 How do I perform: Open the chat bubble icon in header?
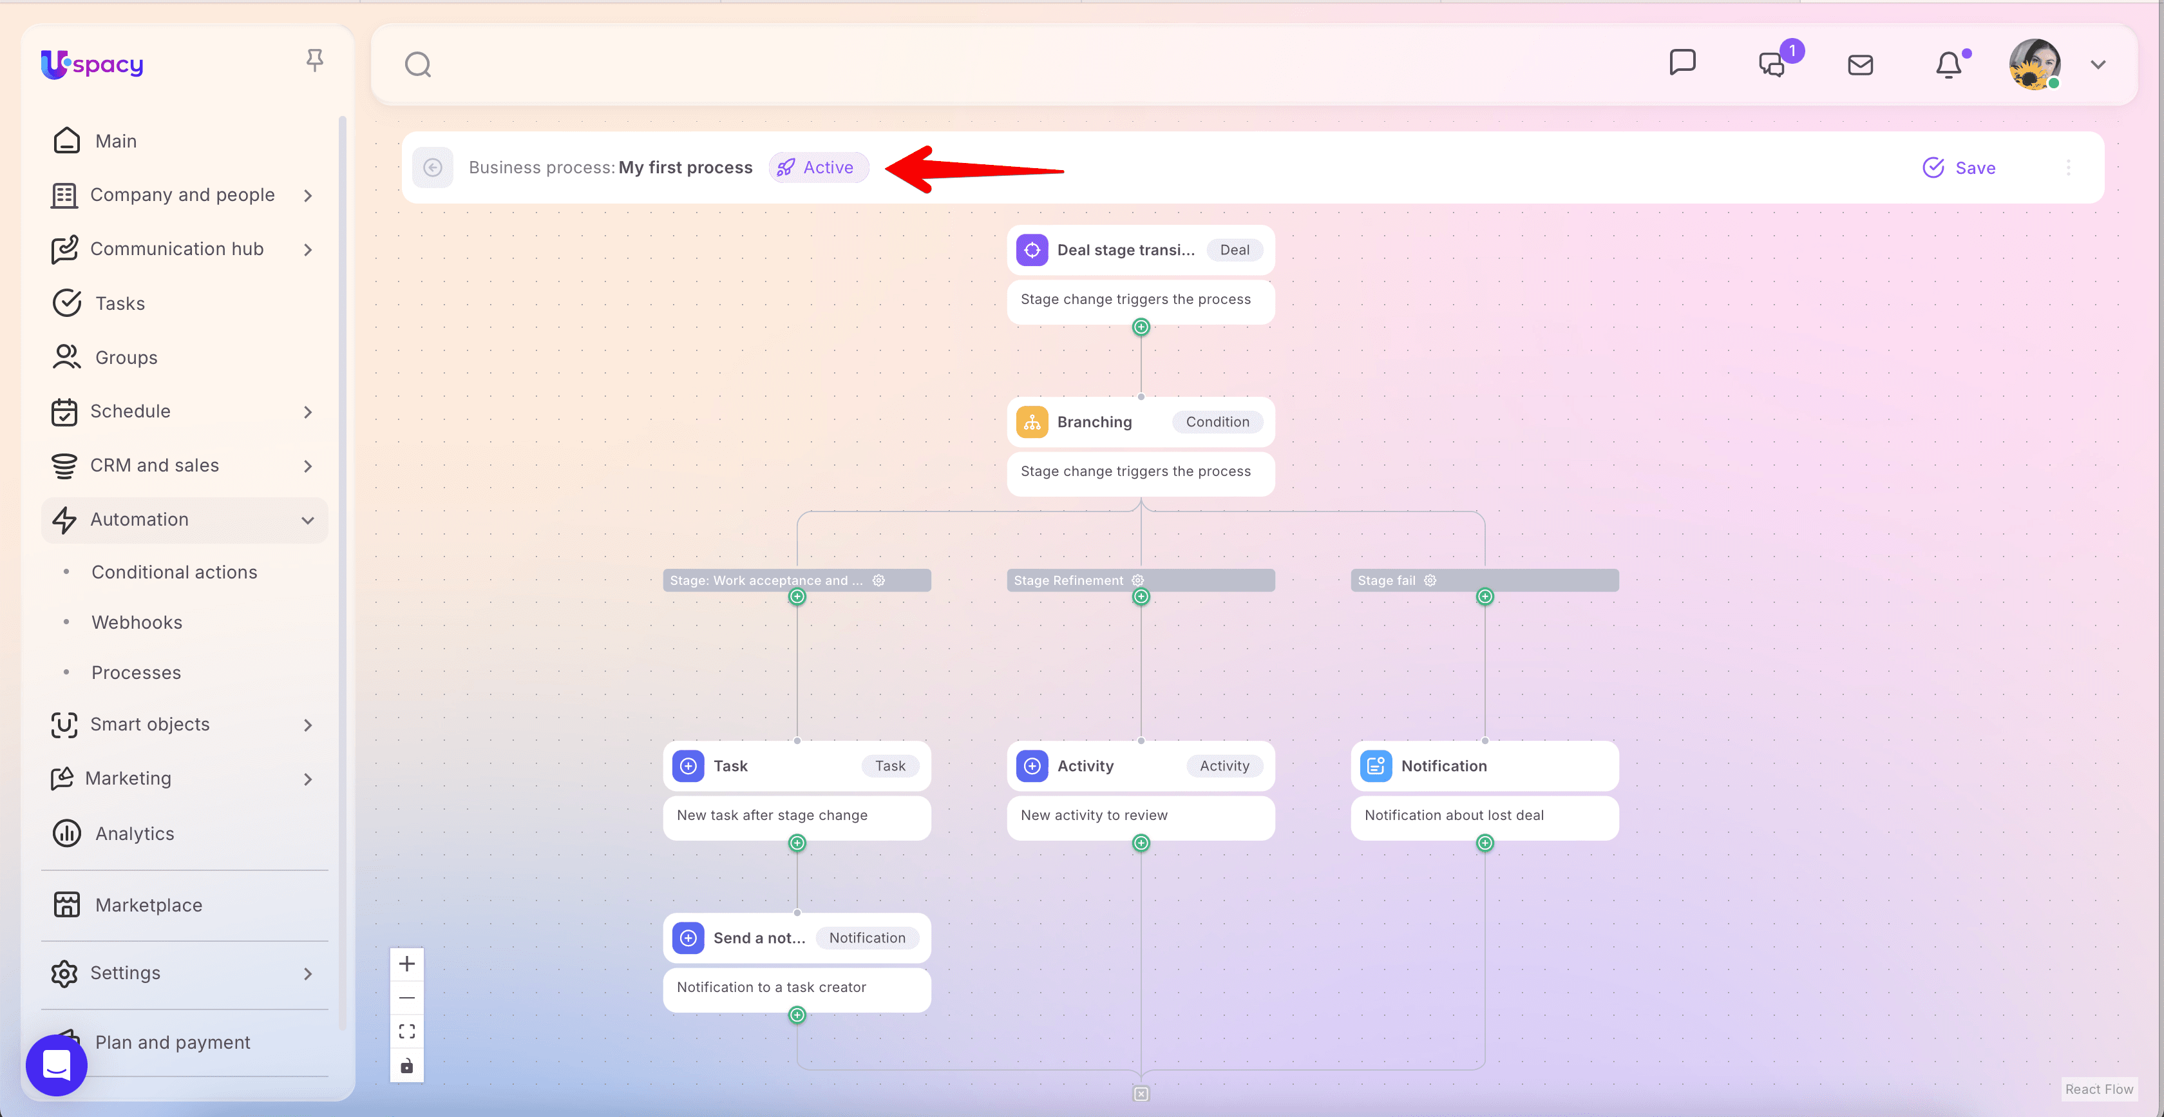pyautogui.click(x=1682, y=63)
